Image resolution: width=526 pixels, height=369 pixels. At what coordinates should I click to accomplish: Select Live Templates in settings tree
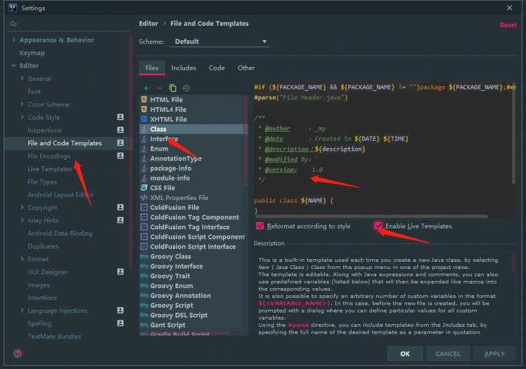[50, 169]
